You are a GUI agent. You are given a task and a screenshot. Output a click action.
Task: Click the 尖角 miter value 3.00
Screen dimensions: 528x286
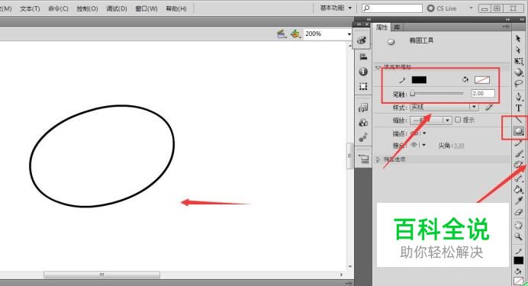pos(459,146)
